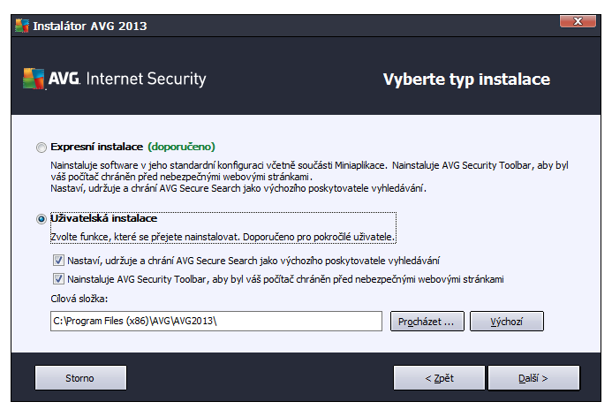The image size is (612, 417).
Task: Go back with the Zpět button
Action: (439, 378)
